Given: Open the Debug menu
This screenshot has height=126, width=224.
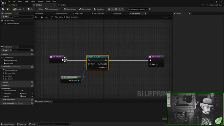Looking at the screenshot, I should tap(33, 1).
